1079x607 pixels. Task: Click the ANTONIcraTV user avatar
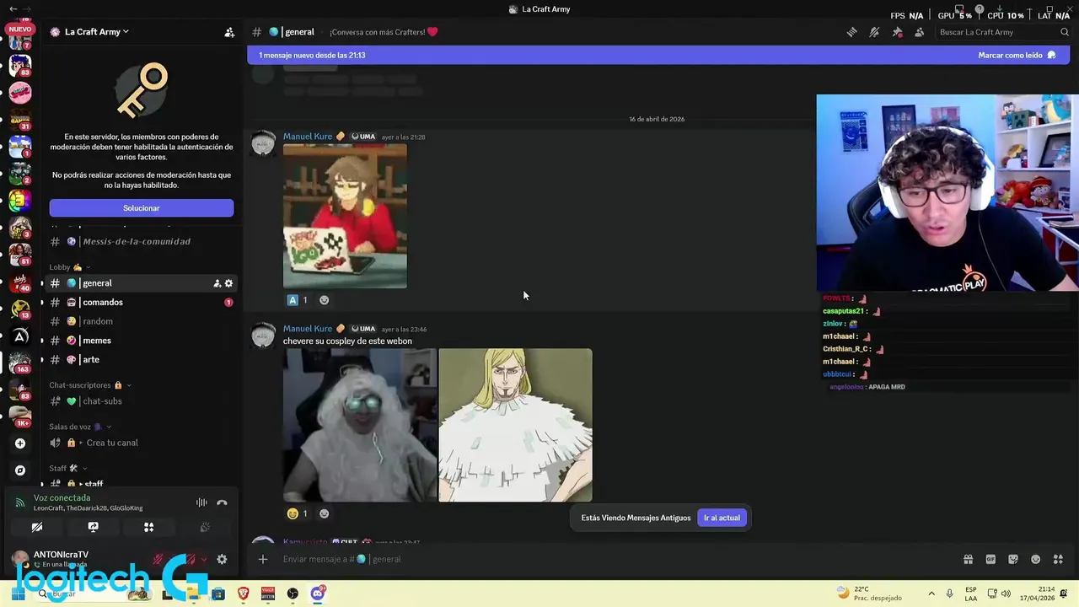click(19, 558)
